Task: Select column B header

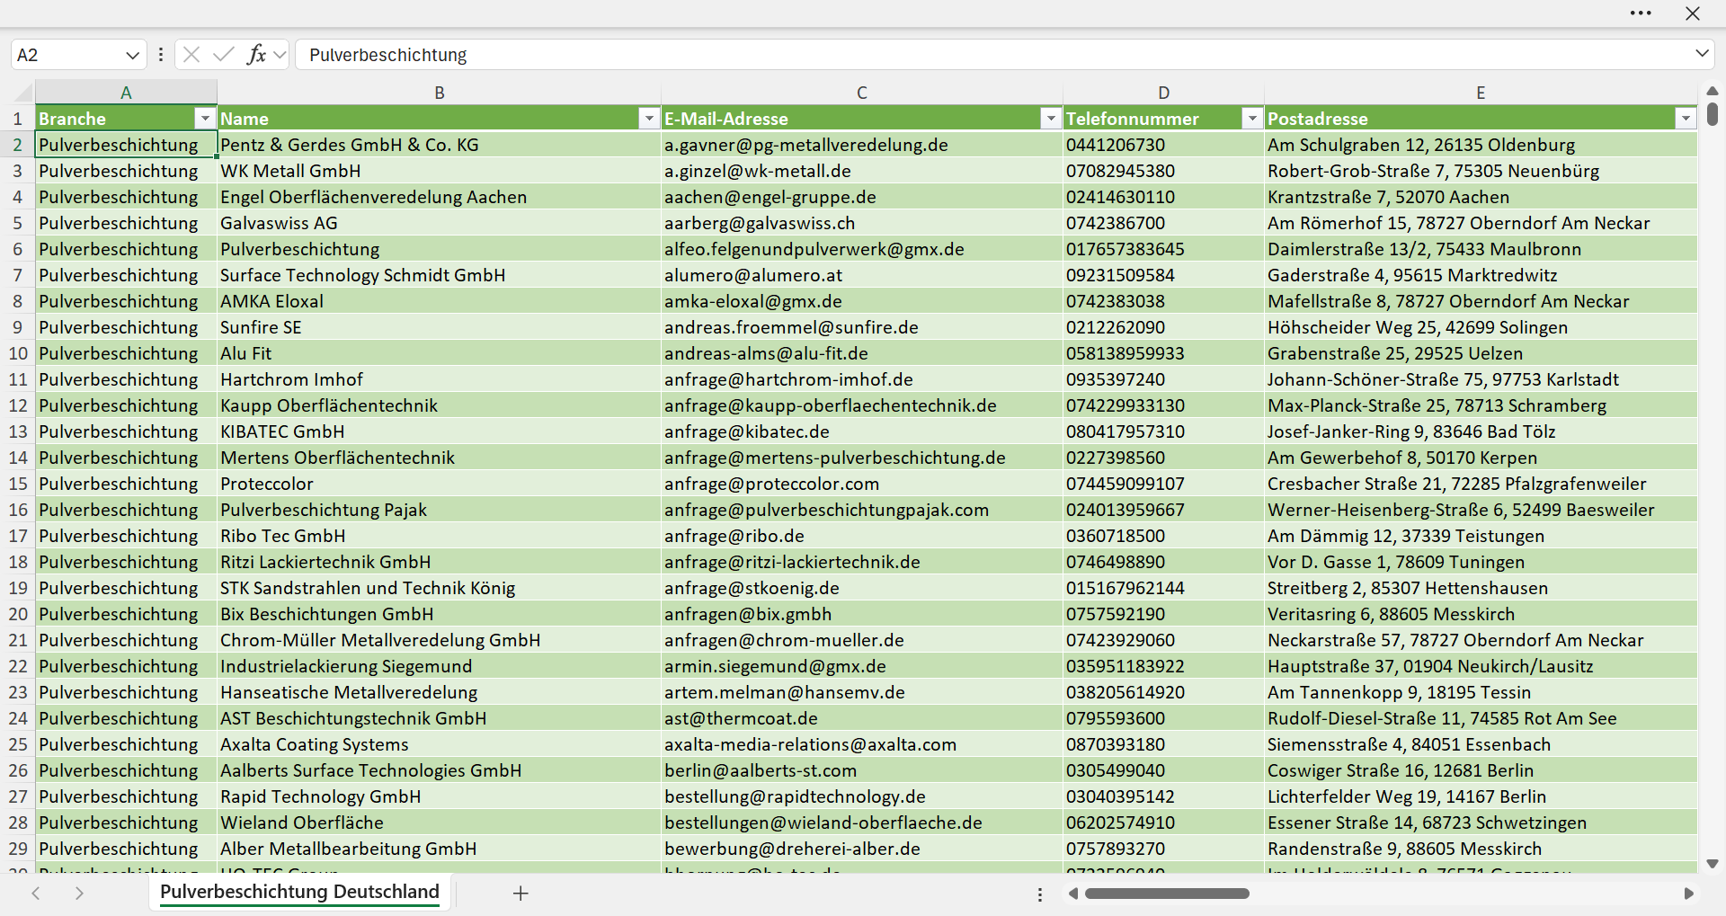Action: coord(439,93)
